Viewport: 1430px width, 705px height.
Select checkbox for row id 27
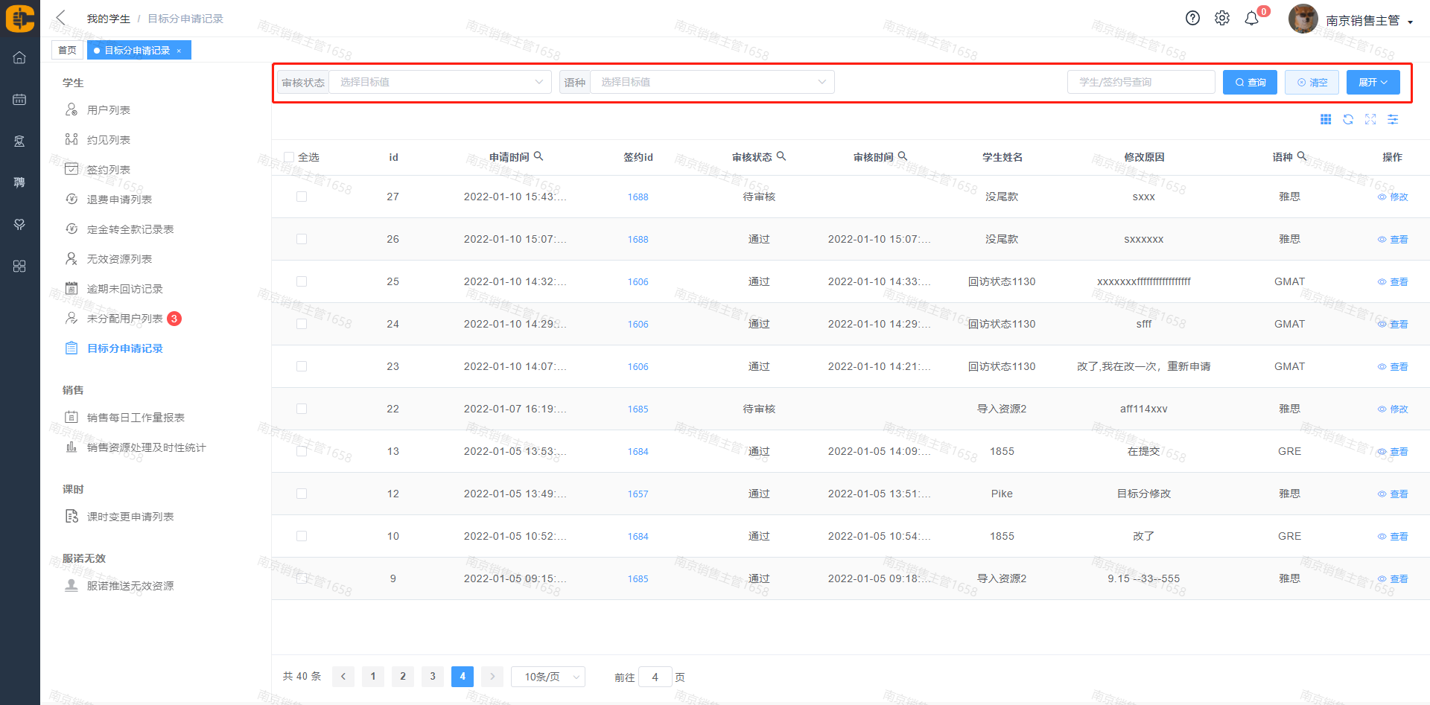click(302, 197)
